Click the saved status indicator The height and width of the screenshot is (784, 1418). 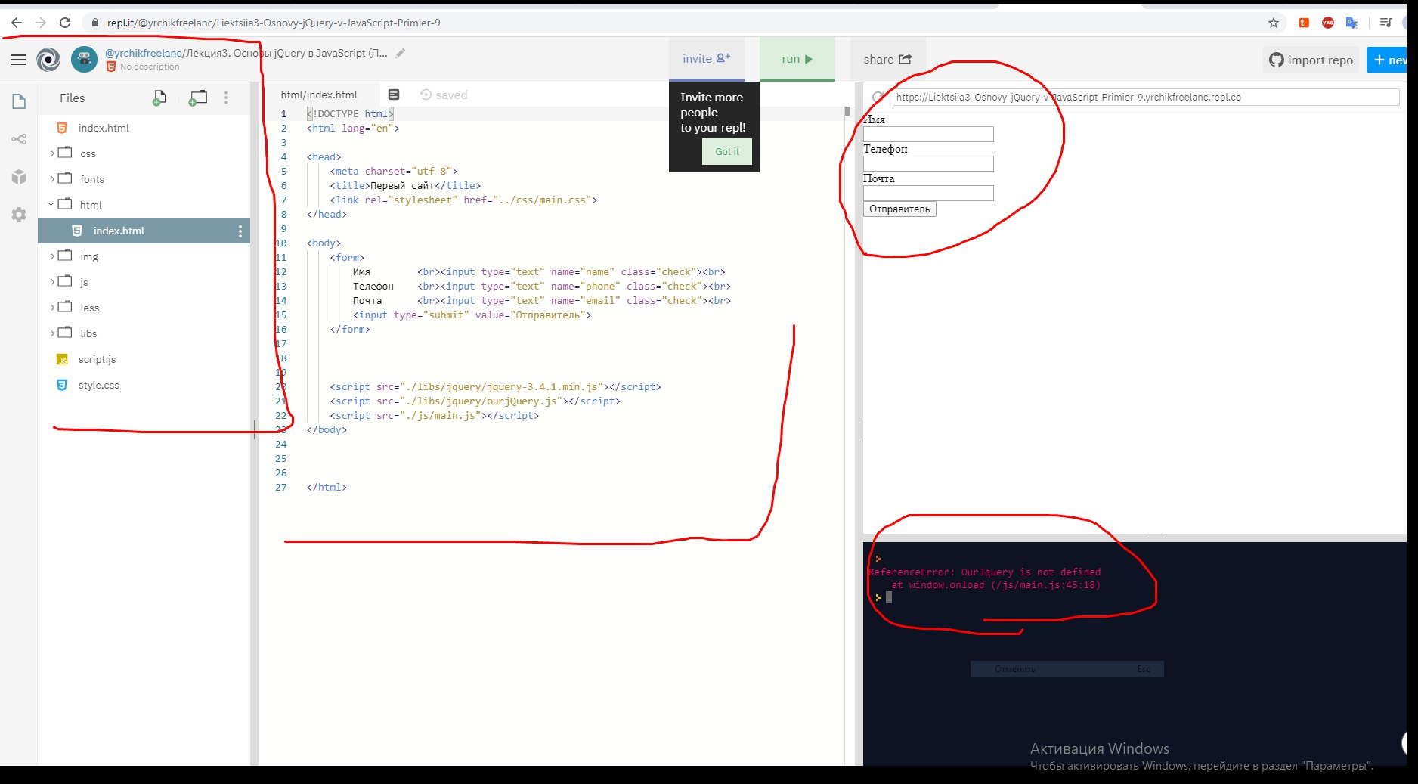tap(444, 95)
